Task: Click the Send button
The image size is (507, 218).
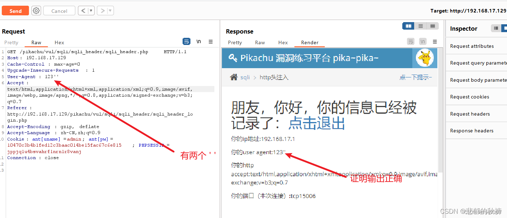Action: coord(15,10)
